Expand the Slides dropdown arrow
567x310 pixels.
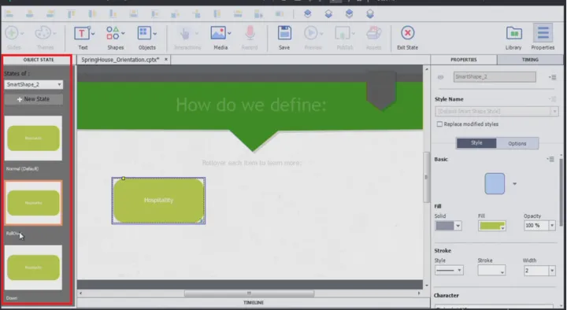[x=22, y=33]
